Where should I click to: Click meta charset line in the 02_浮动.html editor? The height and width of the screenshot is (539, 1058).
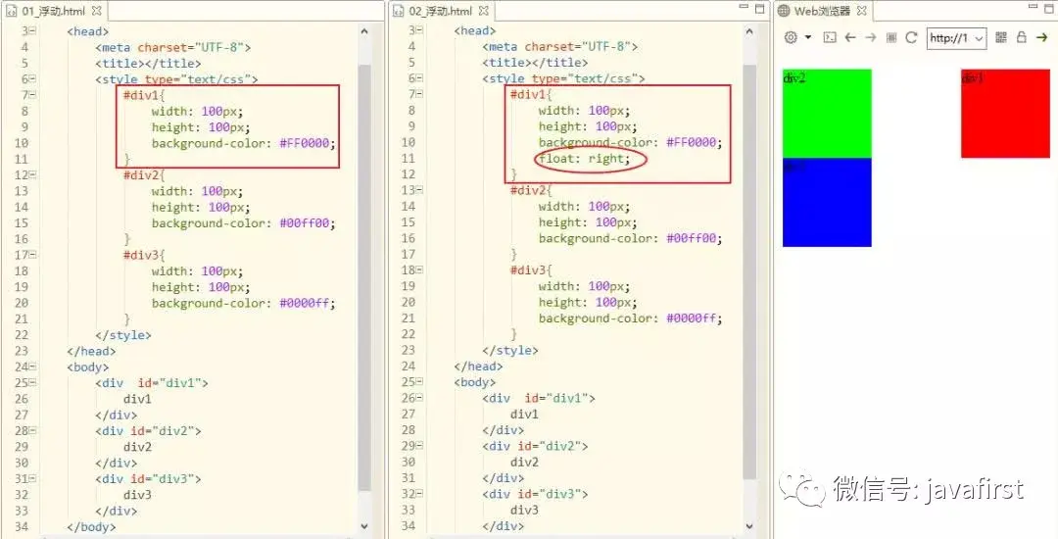click(560, 46)
